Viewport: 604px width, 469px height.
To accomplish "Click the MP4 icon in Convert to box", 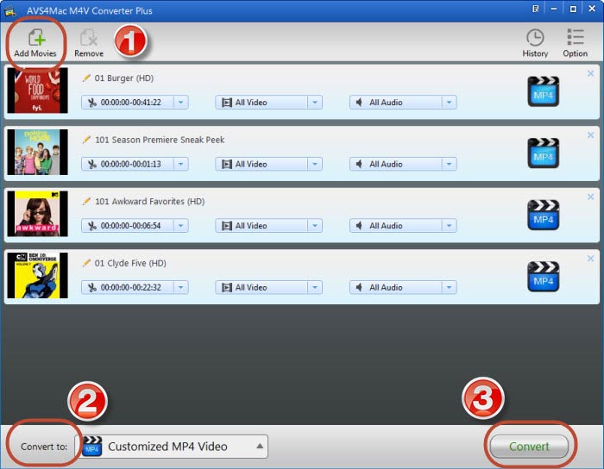I will (x=92, y=447).
